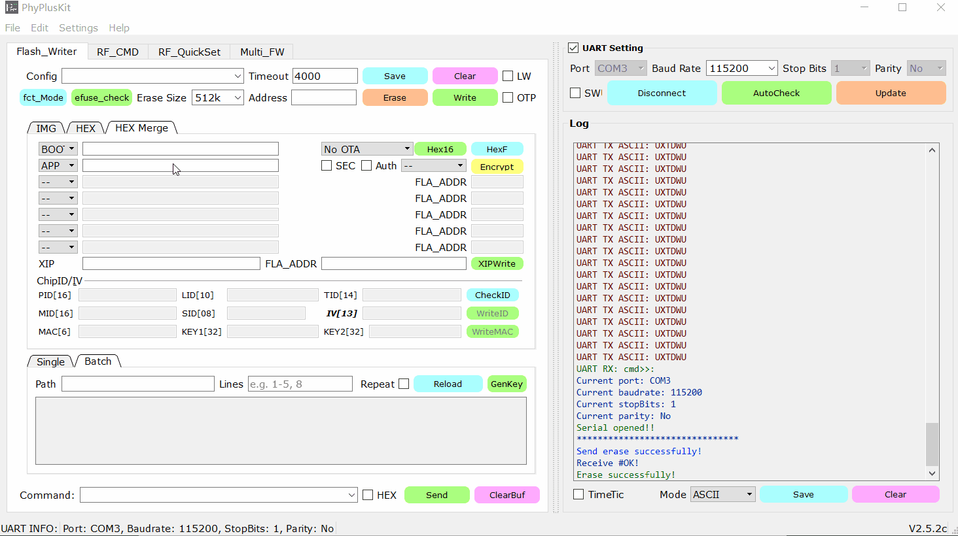Image resolution: width=958 pixels, height=536 pixels.
Task: Select the HEX Merge sub-tab
Action: click(141, 127)
